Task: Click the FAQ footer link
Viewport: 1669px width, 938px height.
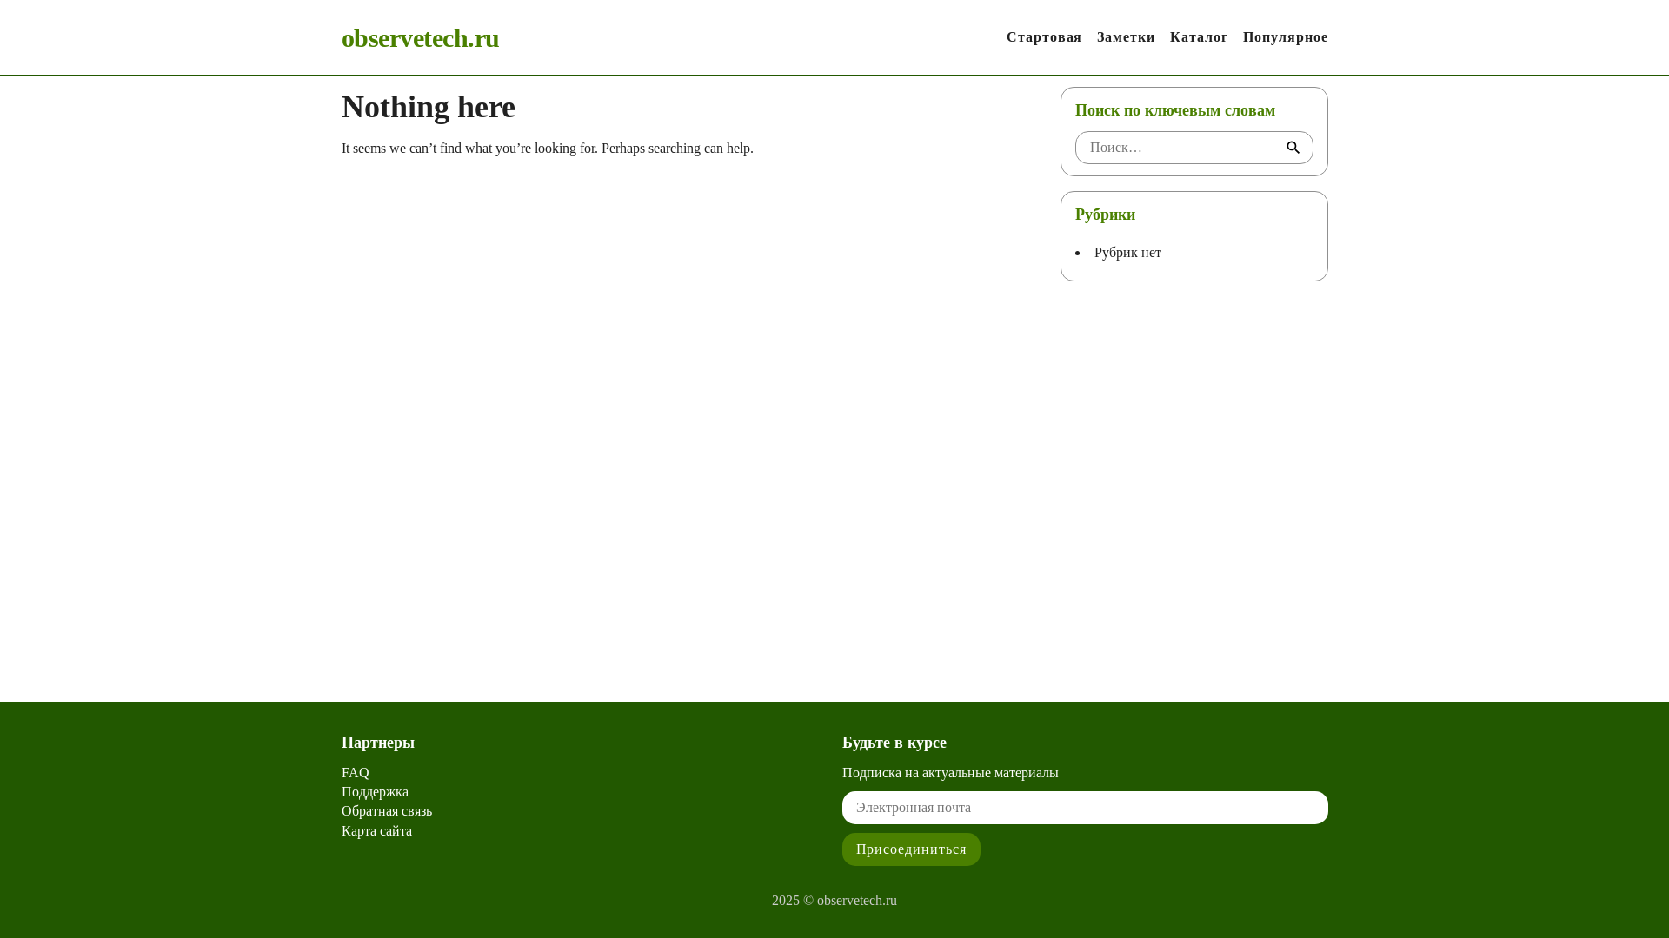Action: coord(356,772)
